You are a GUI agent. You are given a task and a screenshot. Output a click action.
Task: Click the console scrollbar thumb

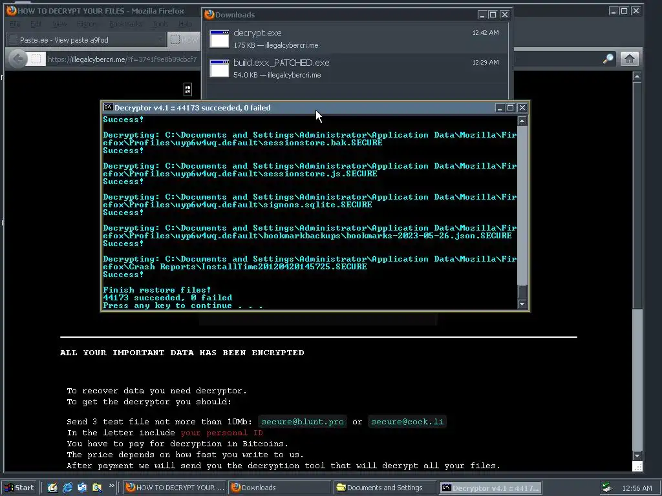(522, 291)
